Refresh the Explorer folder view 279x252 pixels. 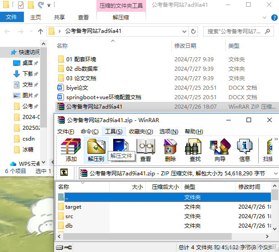pos(193,32)
